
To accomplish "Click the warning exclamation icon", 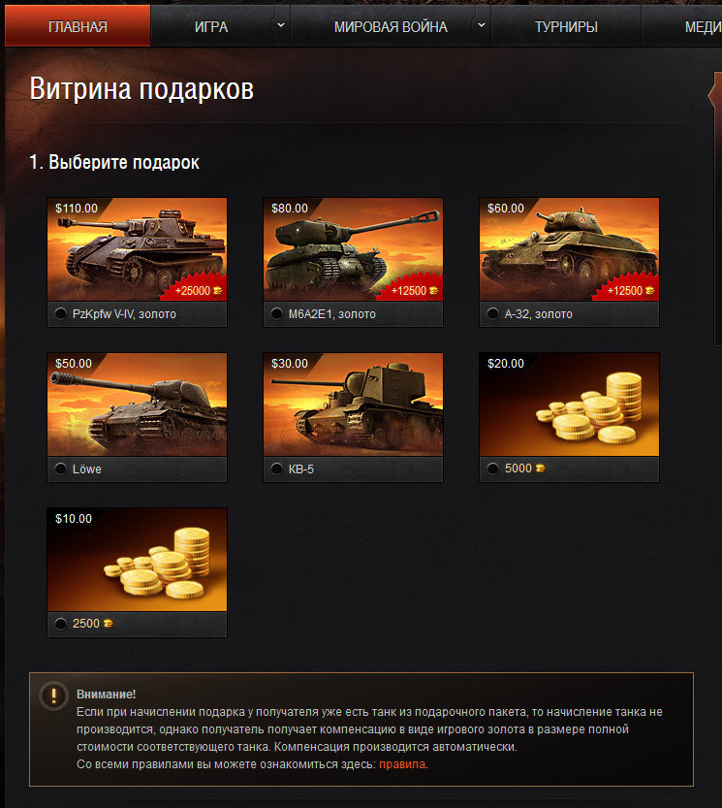I will (53, 696).
